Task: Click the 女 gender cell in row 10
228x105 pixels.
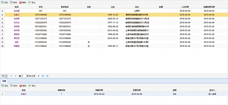Action: (89, 46)
